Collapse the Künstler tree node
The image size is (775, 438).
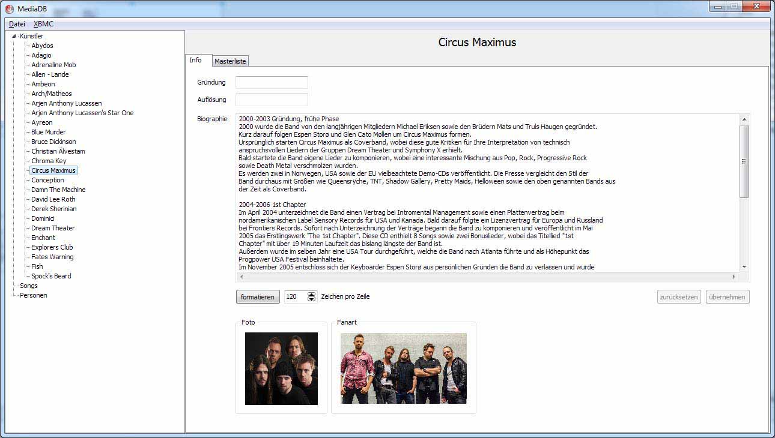14,36
